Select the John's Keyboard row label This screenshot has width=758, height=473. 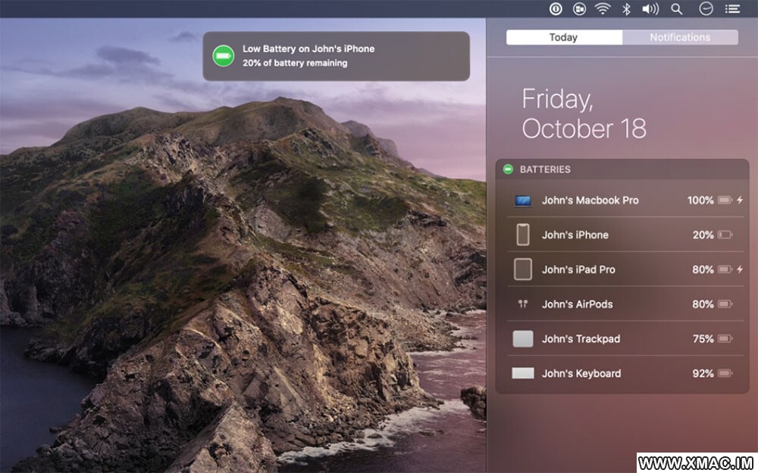click(x=581, y=374)
